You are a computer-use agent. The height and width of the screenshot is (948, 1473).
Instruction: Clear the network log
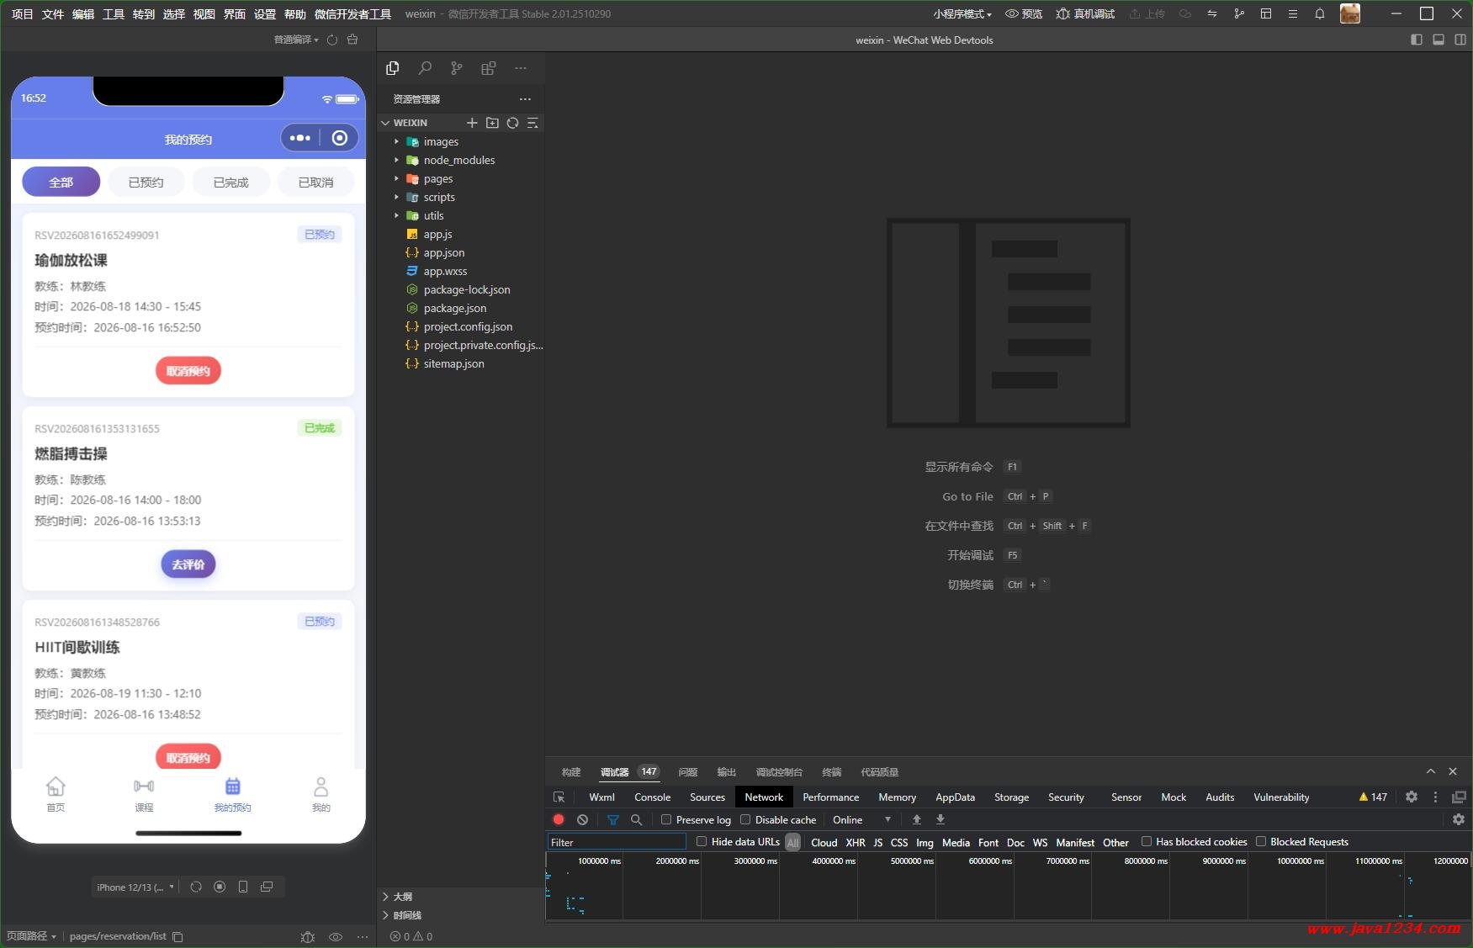pos(582,819)
